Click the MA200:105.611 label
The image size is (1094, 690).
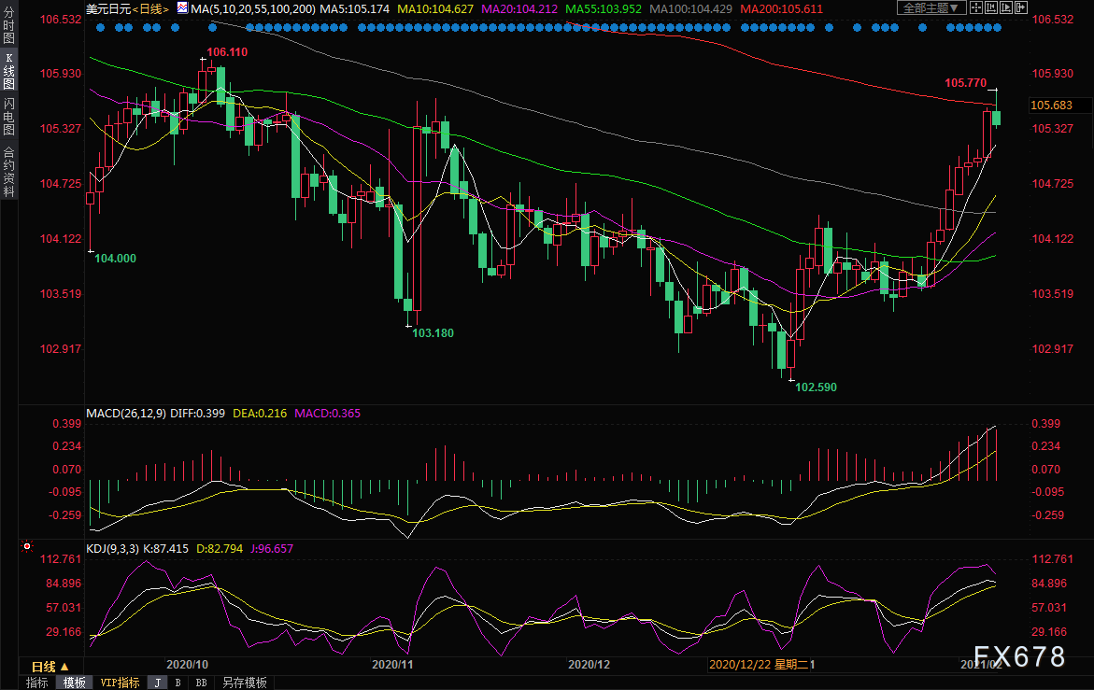coord(781,9)
